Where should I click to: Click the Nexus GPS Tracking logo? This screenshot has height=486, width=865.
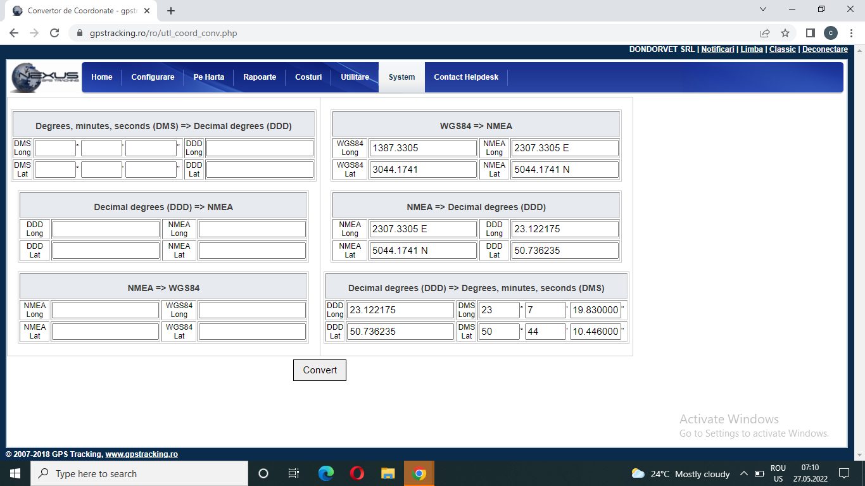click(45, 77)
